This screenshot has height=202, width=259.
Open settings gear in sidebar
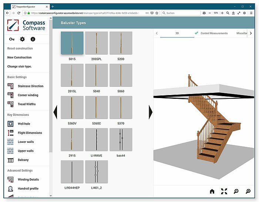point(22,39)
